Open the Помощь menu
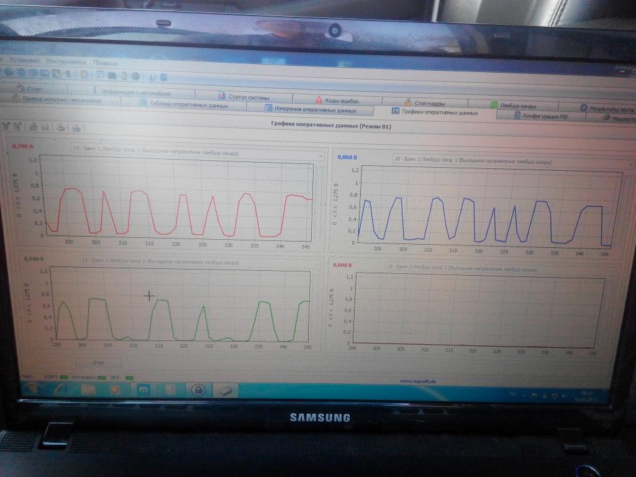This screenshot has height=477, width=636. [x=105, y=63]
